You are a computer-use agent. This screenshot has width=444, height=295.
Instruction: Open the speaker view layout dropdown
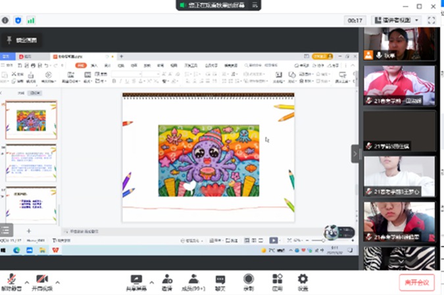pyautogui.click(x=397, y=20)
